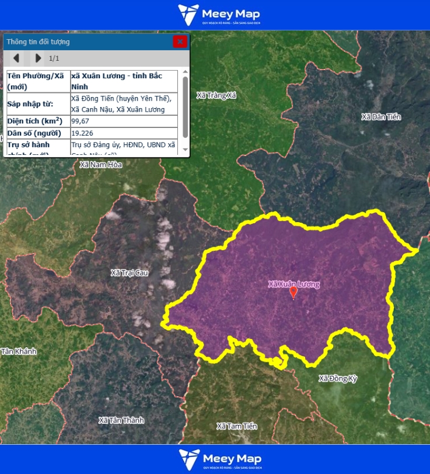Viewport: 430px width, 474px height.
Task: Close the Thông tin đối tượng popup
Action: pos(180,41)
